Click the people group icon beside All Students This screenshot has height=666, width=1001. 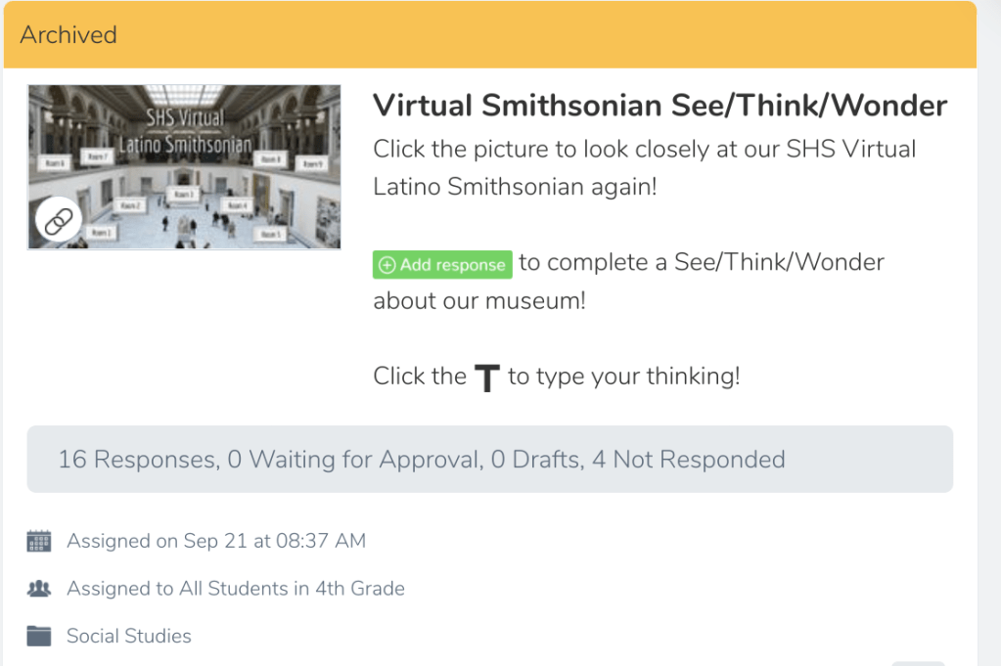(x=39, y=589)
